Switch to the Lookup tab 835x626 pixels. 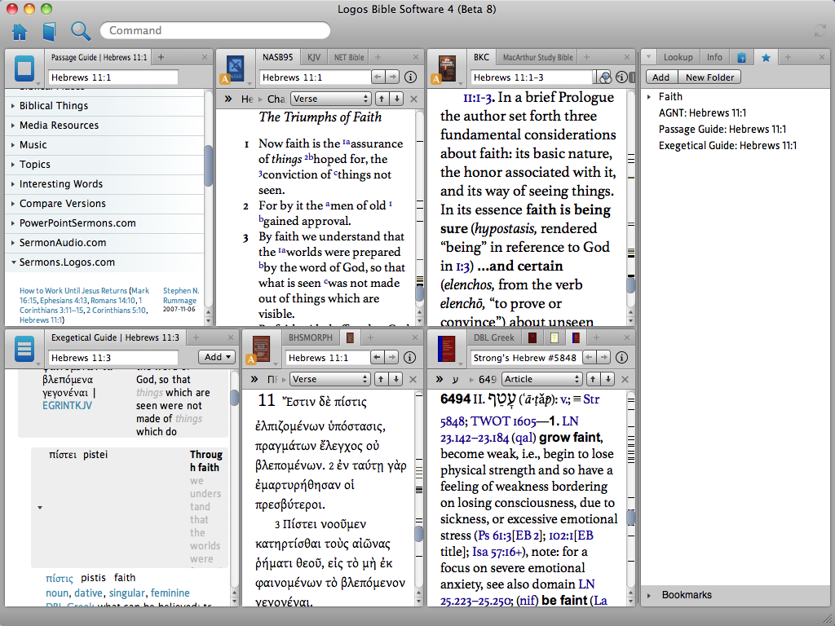678,58
